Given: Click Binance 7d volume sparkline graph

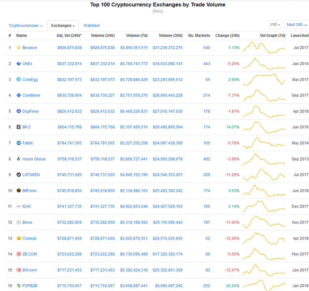Looking at the screenshot, I should tap(264, 47).
